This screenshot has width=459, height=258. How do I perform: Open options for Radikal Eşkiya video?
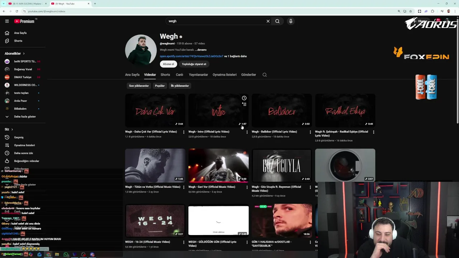click(373, 132)
